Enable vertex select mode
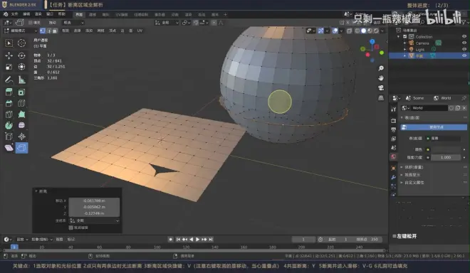This screenshot has height=273, width=470. coord(43,31)
